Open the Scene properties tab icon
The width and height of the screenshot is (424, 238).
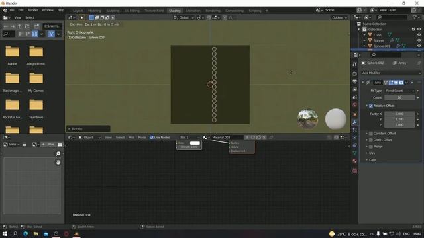tap(355, 97)
